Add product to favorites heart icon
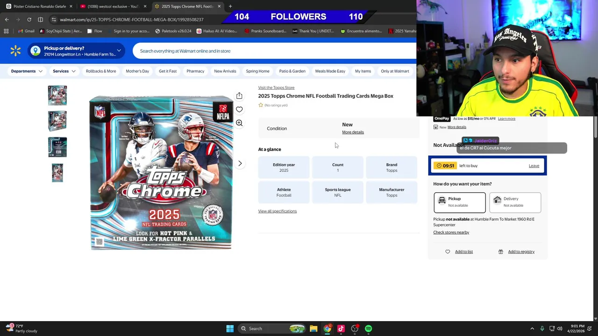Screen dimensions: 598x336 click(239, 109)
